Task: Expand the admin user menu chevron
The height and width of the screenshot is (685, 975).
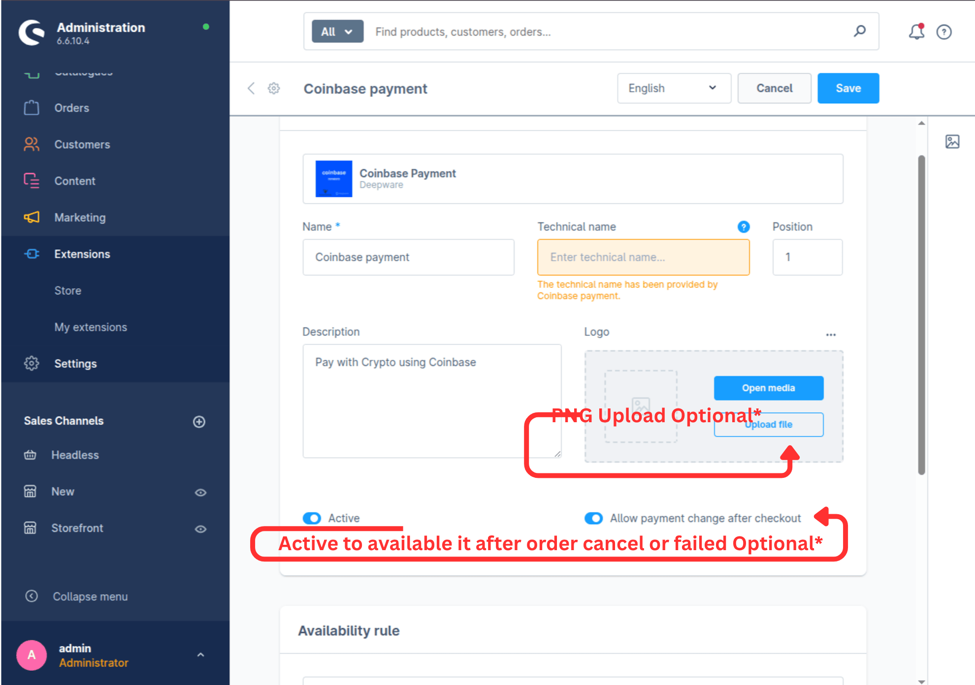Action: click(x=200, y=655)
